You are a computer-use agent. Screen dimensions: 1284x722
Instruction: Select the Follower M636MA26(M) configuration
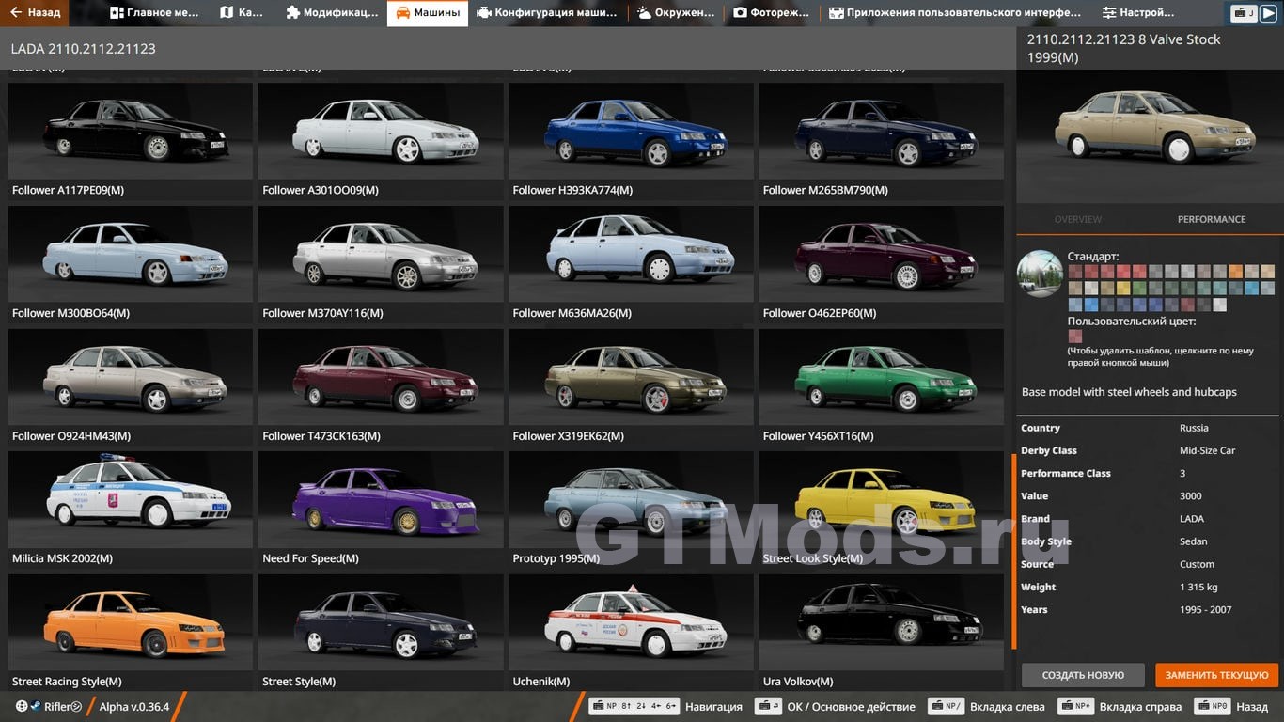pyautogui.click(x=631, y=264)
